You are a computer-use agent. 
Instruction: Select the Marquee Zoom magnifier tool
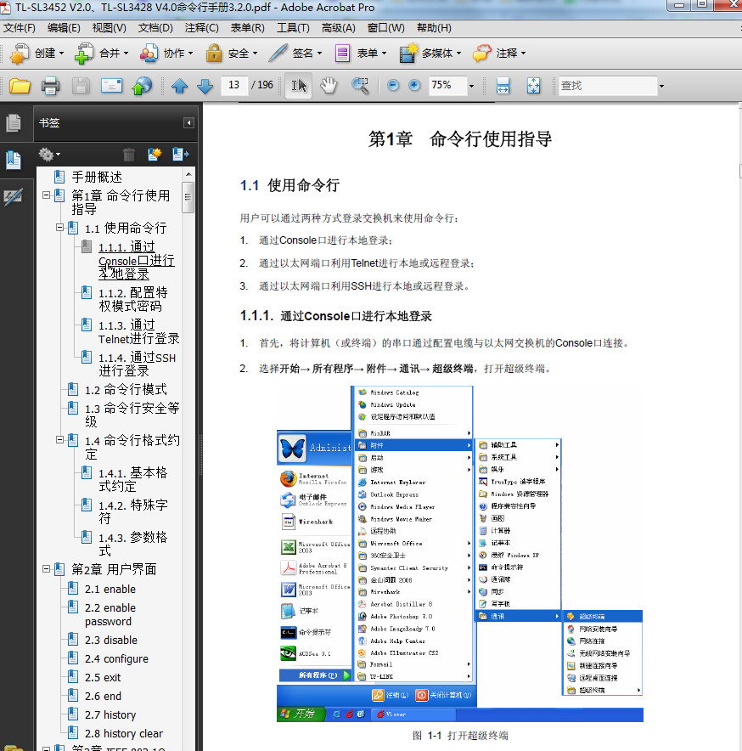click(x=360, y=86)
